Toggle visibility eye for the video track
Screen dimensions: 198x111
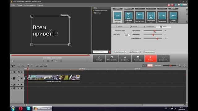pyautogui.click(x=22, y=78)
